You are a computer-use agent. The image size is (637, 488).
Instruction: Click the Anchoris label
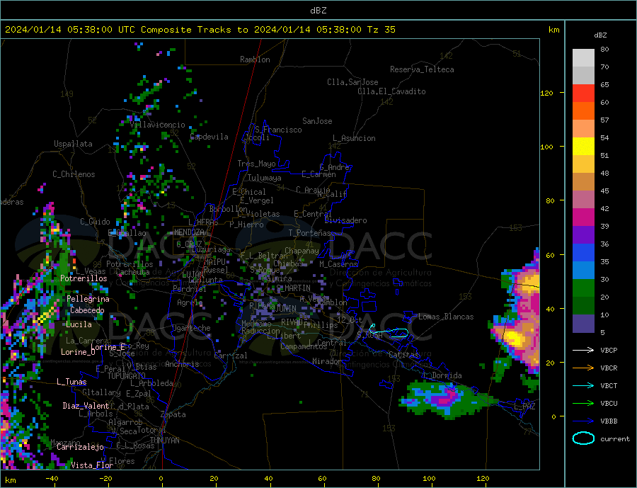pyautogui.click(x=182, y=364)
